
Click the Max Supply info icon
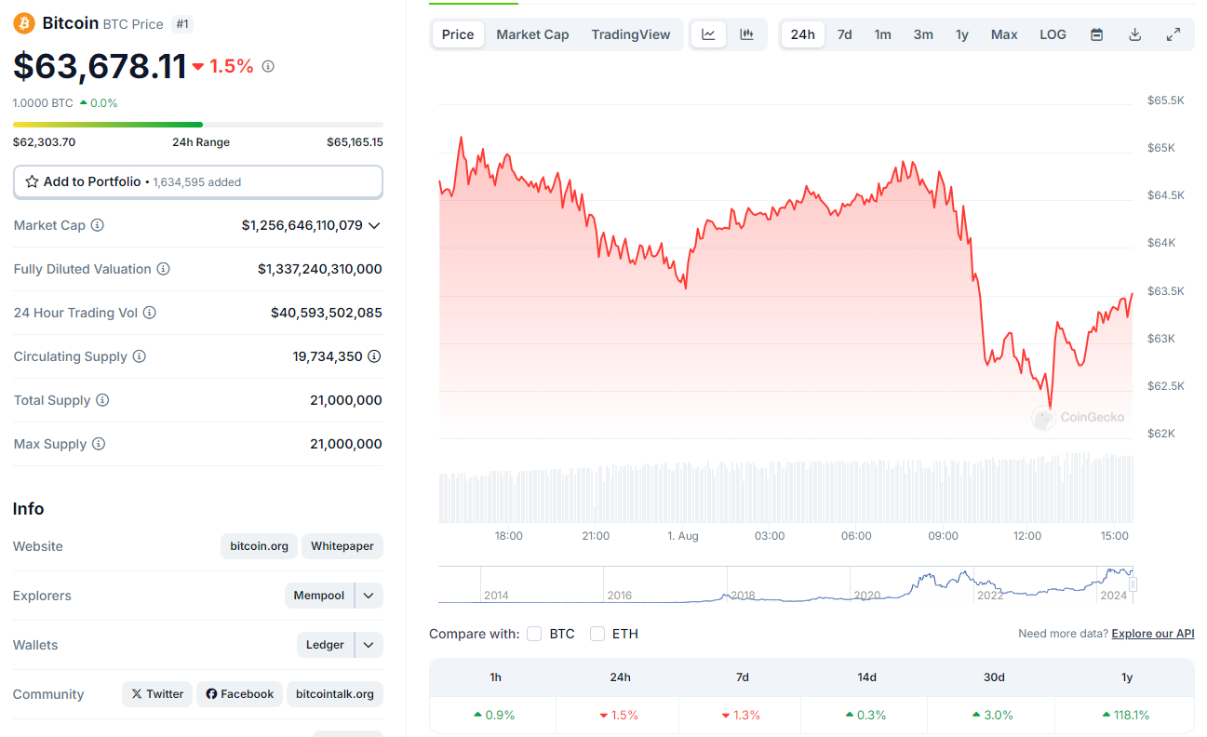tap(99, 444)
